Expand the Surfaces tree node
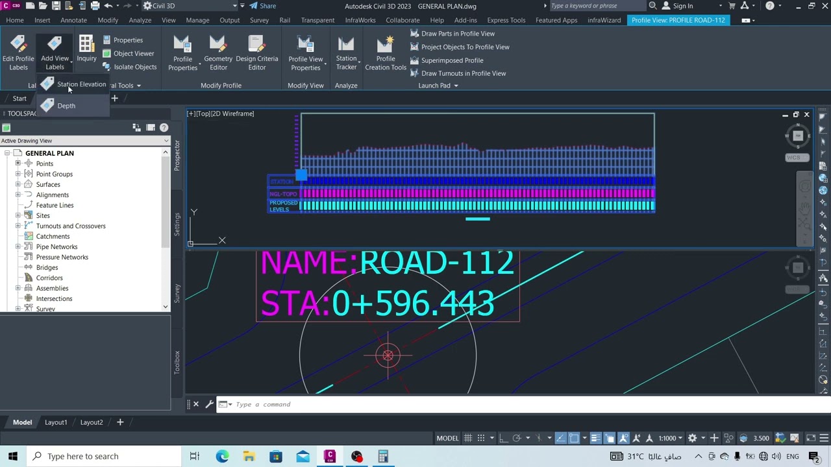The width and height of the screenshot is (831, 467). tap(18, 184)
